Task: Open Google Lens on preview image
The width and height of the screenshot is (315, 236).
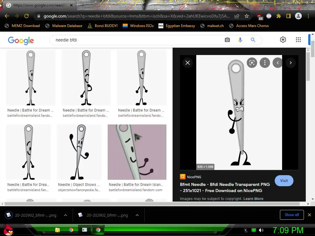Action: point(252,63)
